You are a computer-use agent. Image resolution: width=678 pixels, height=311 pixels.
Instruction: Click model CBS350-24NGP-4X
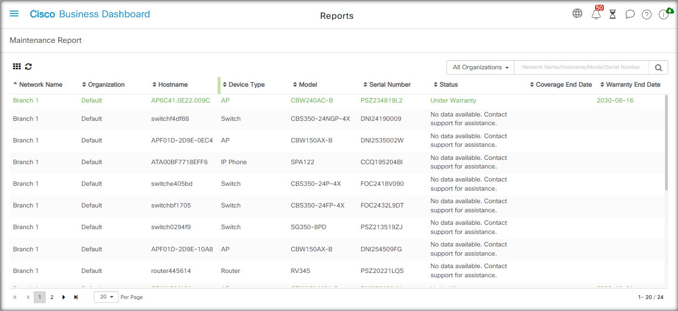coord(320,119)
